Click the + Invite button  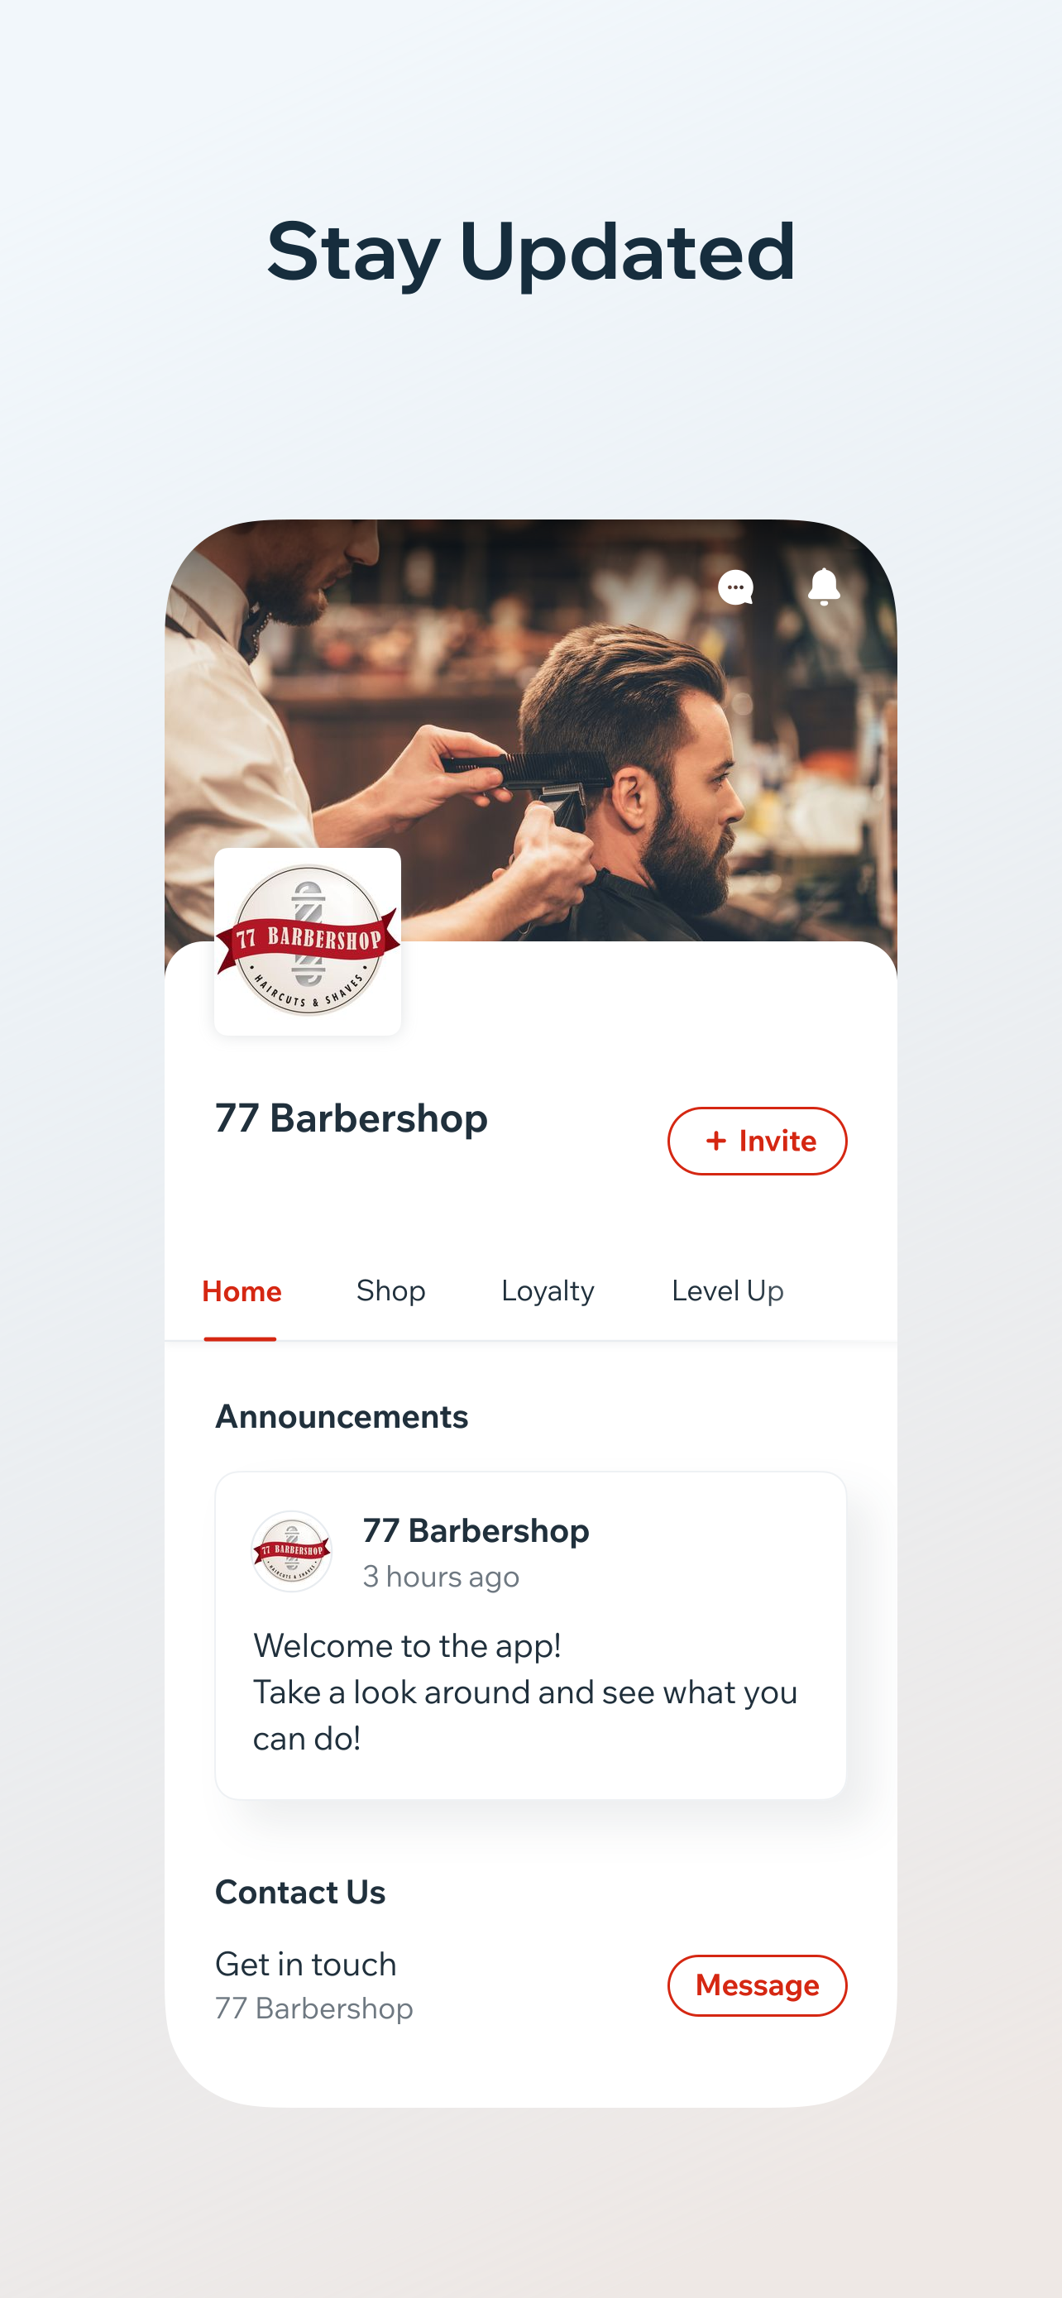coord(757,1141)
